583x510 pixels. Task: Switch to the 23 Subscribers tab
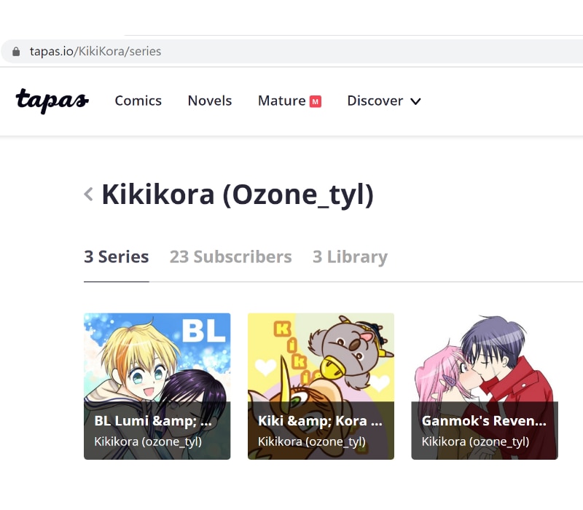230,257
